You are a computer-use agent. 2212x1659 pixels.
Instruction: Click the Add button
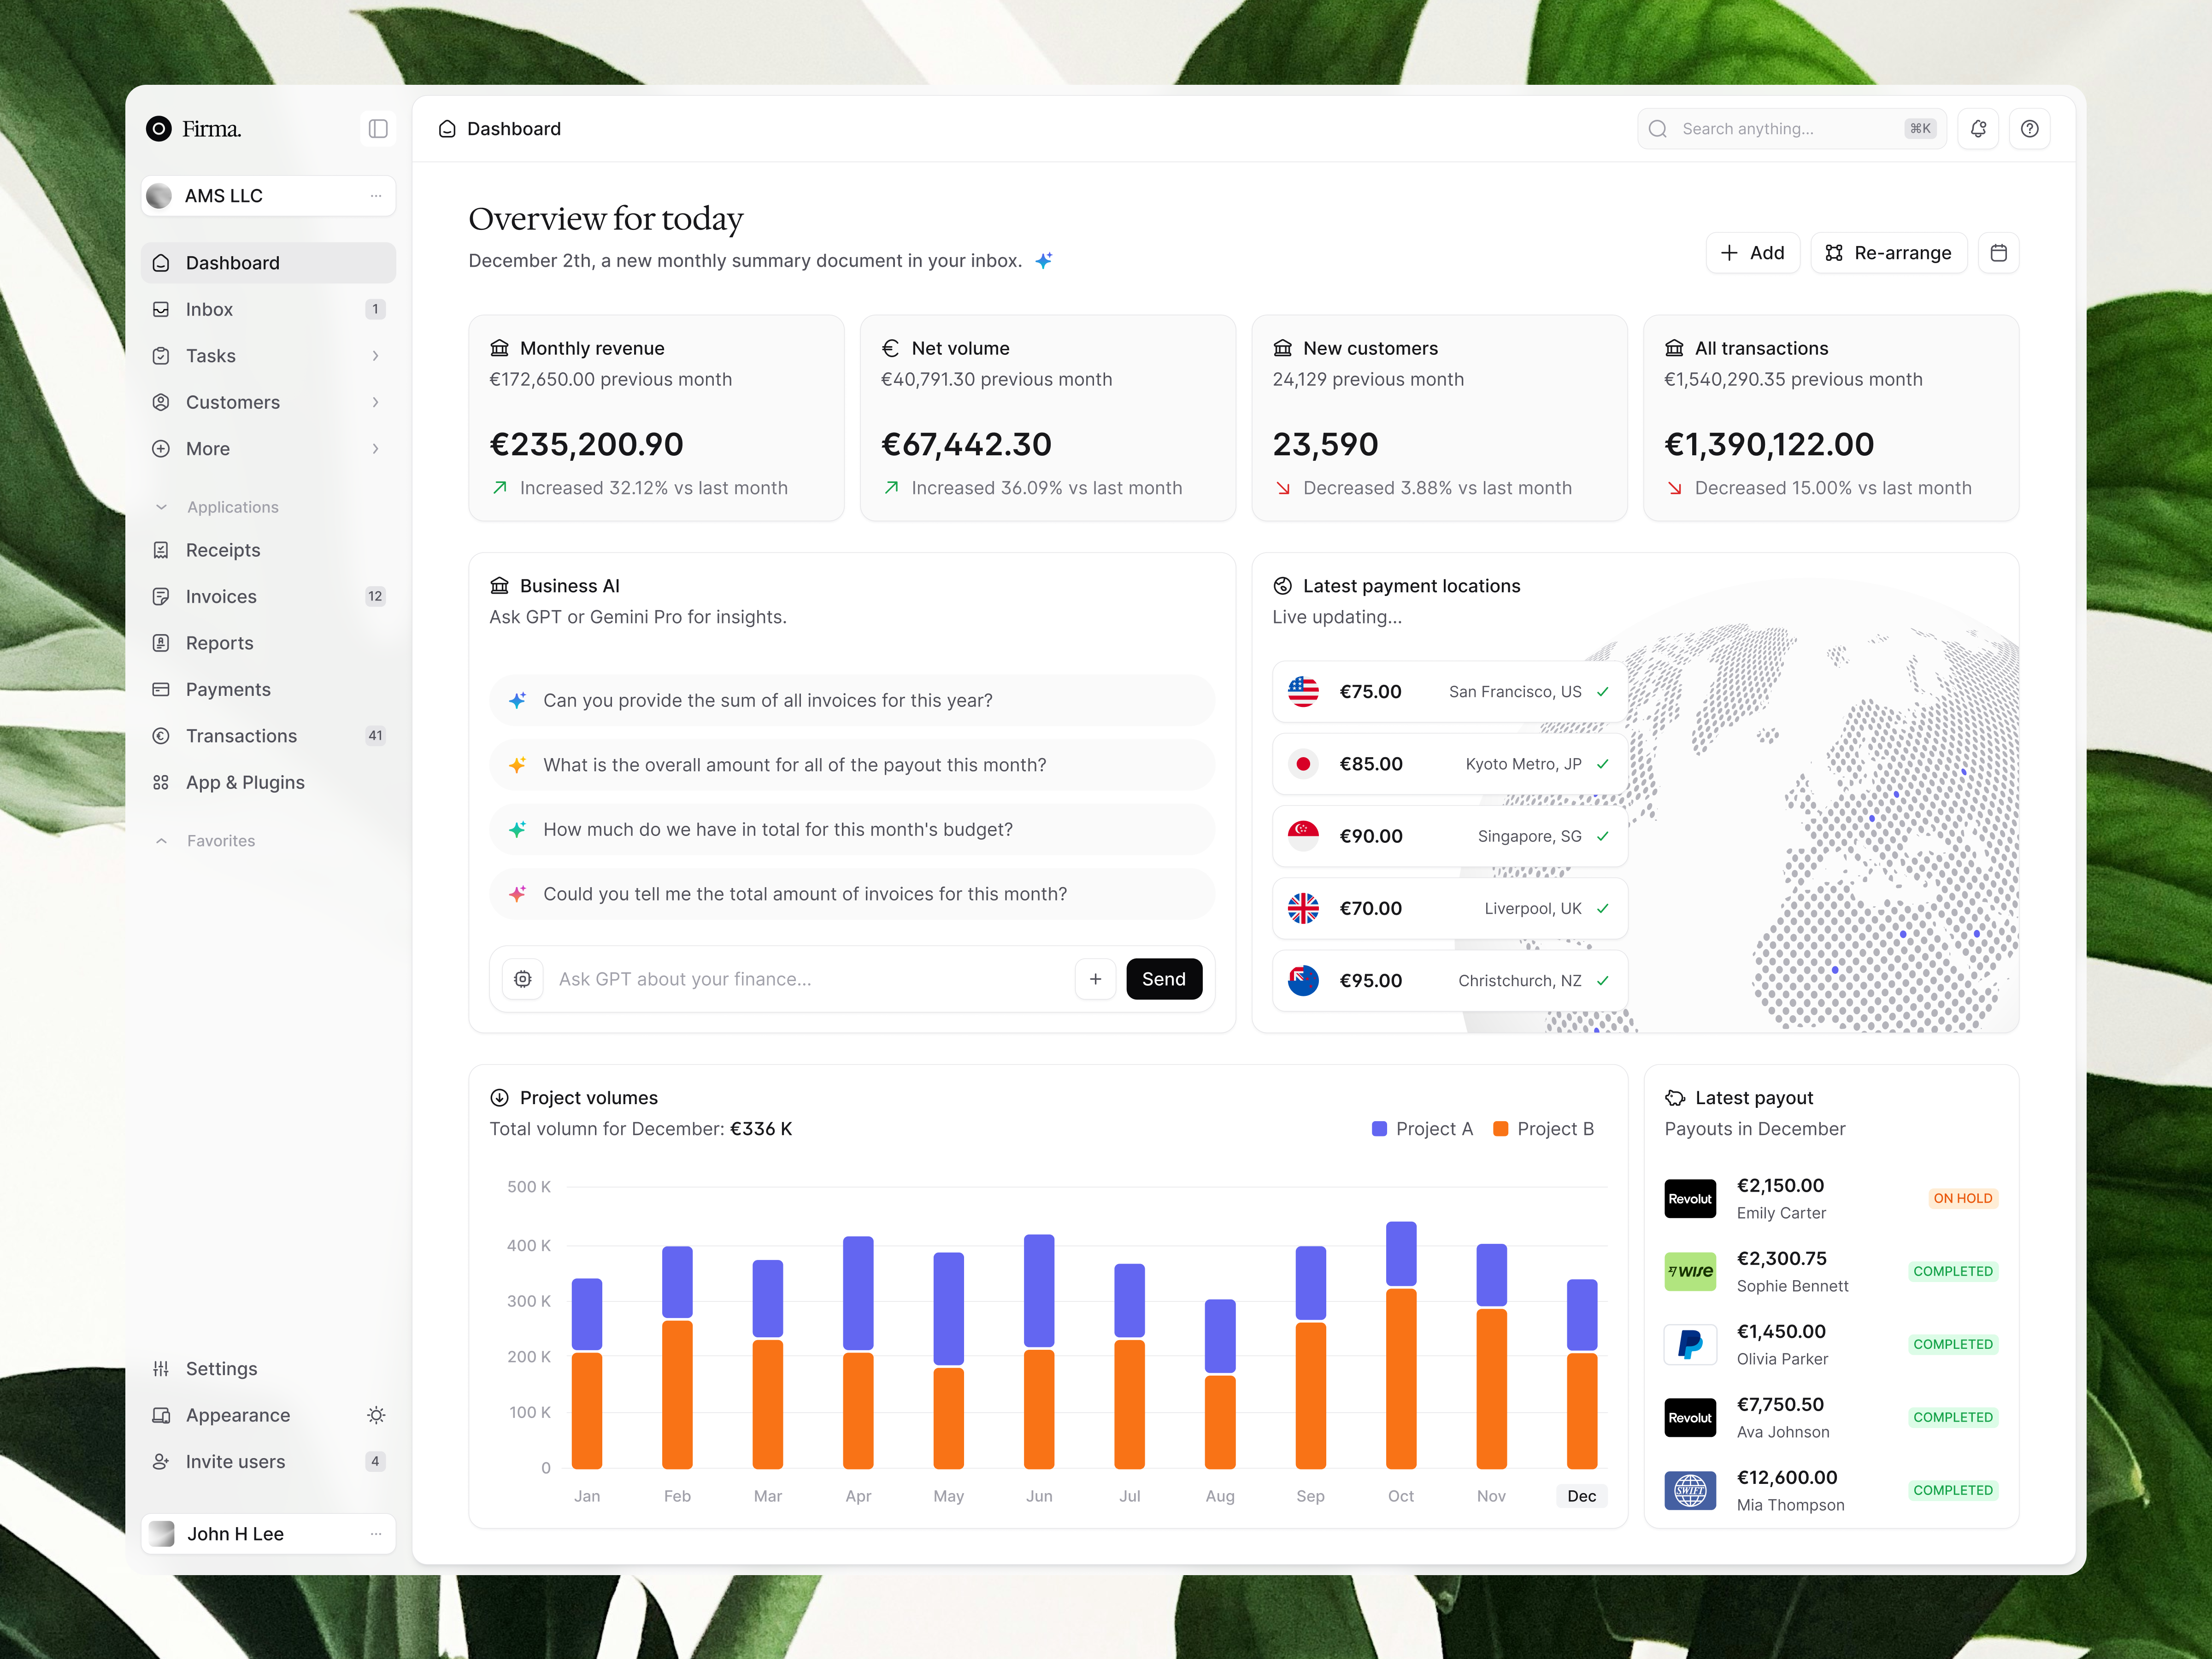[x=1753, y=253]
